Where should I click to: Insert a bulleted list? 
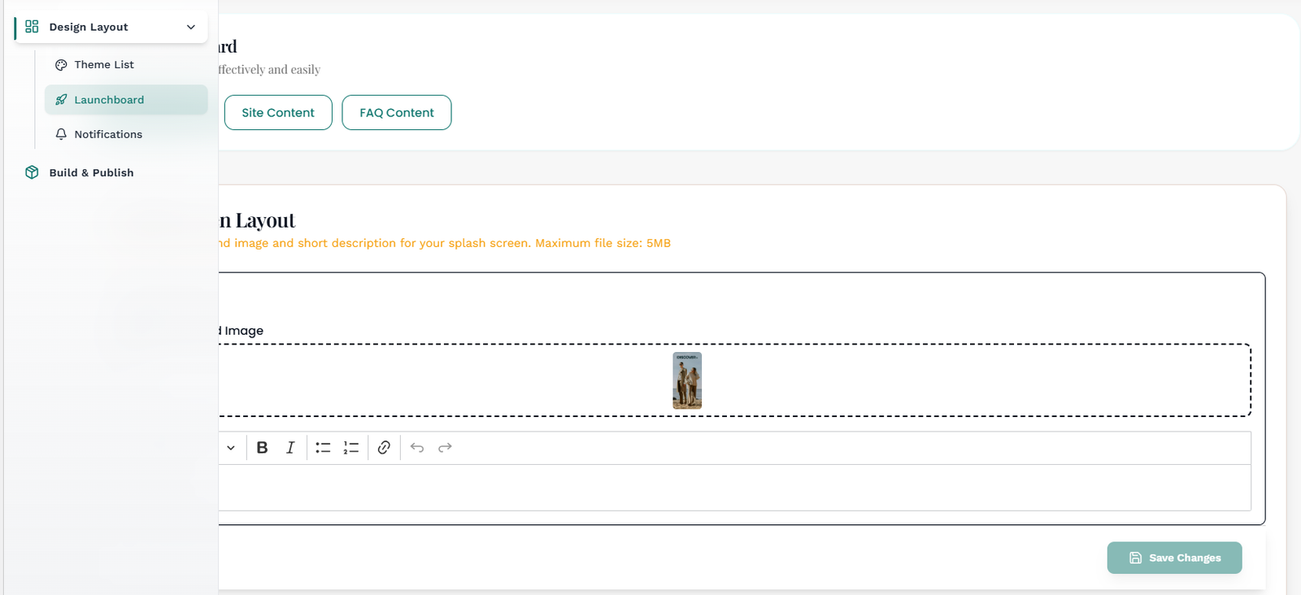point(323,448)
